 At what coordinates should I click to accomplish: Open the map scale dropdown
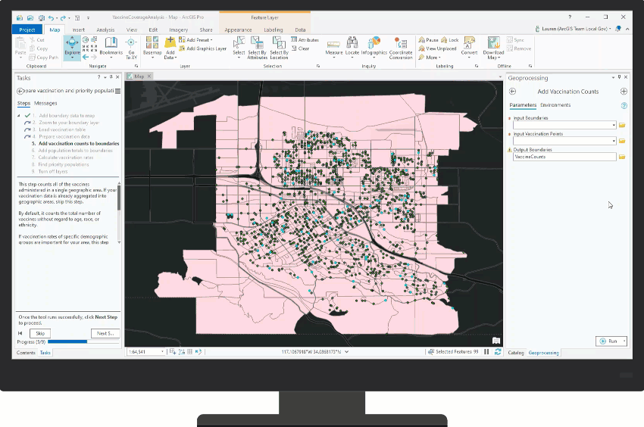[x=162, y=352]
